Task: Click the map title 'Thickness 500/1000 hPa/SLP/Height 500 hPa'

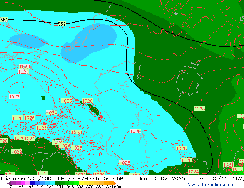Action: point(63,179)
